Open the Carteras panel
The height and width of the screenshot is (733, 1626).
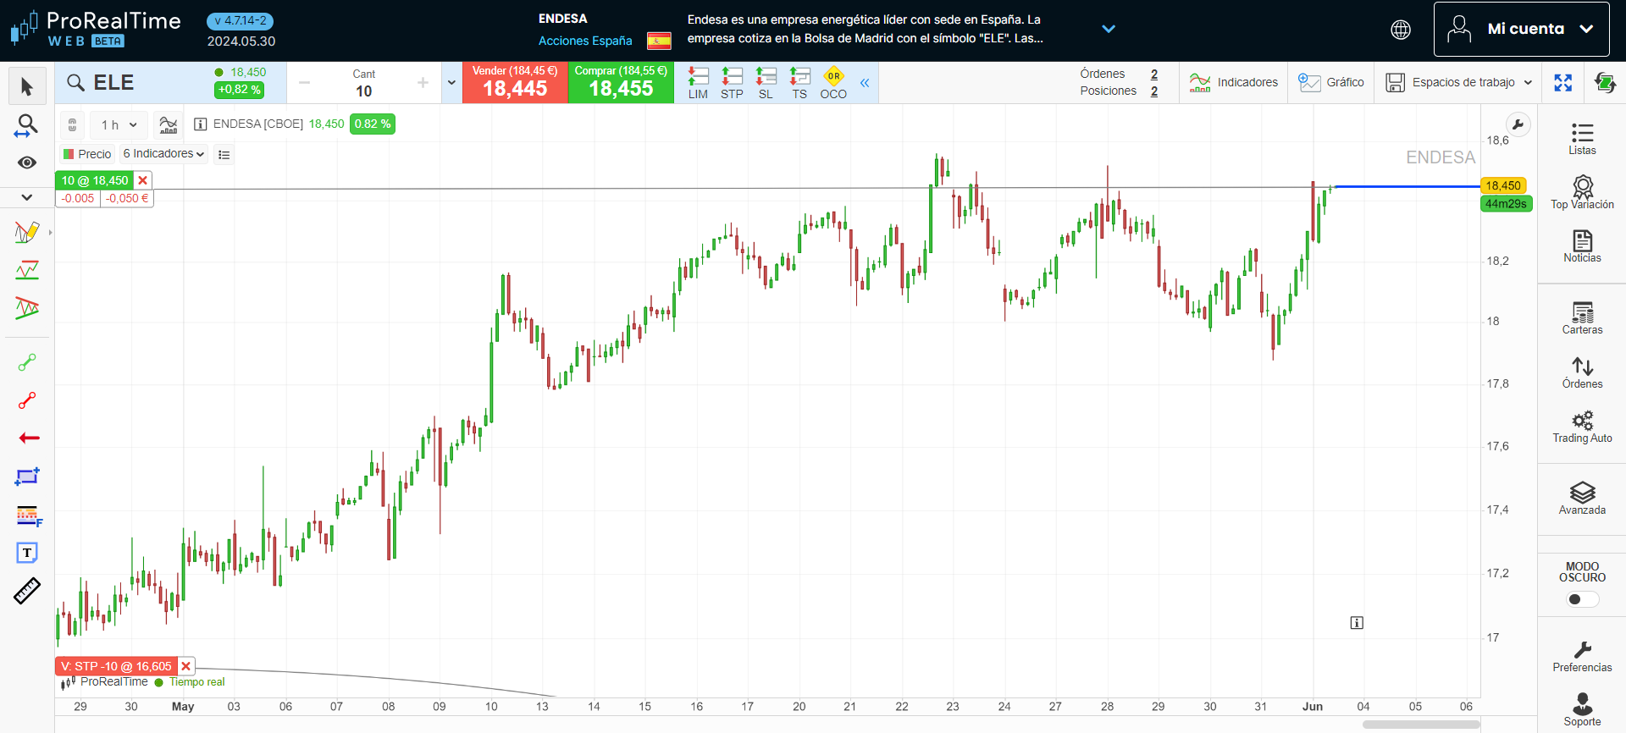[x=1582, y=318]
